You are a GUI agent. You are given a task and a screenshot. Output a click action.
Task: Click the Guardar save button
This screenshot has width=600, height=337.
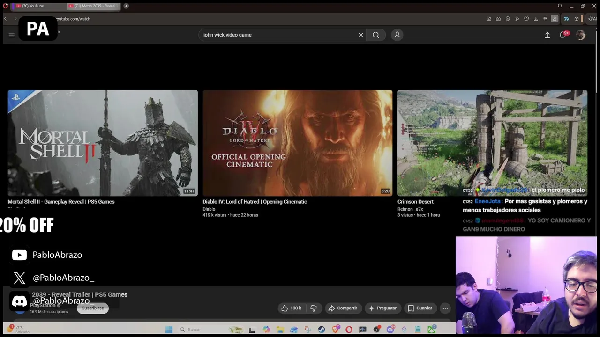coord(420,308)
